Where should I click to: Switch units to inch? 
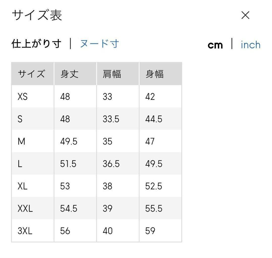(250, 45)
